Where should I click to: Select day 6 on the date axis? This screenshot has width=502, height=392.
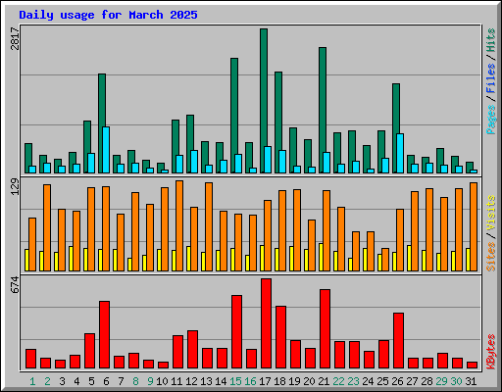106,381
